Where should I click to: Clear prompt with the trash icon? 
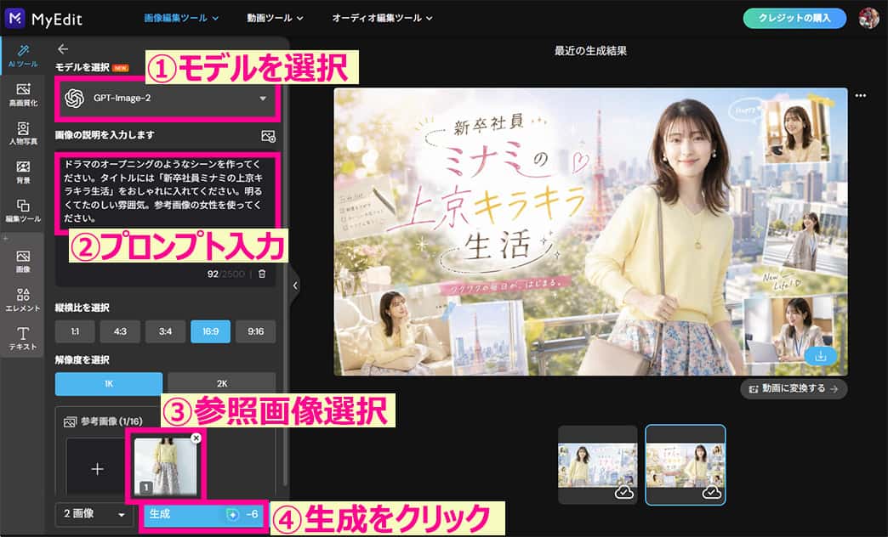pos(262,274)
